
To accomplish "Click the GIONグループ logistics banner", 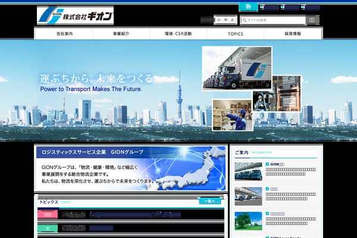I will tap(131, 168).
